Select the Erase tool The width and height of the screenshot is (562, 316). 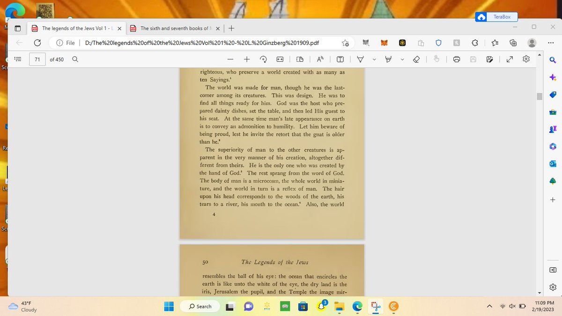(x=417, y=59)
